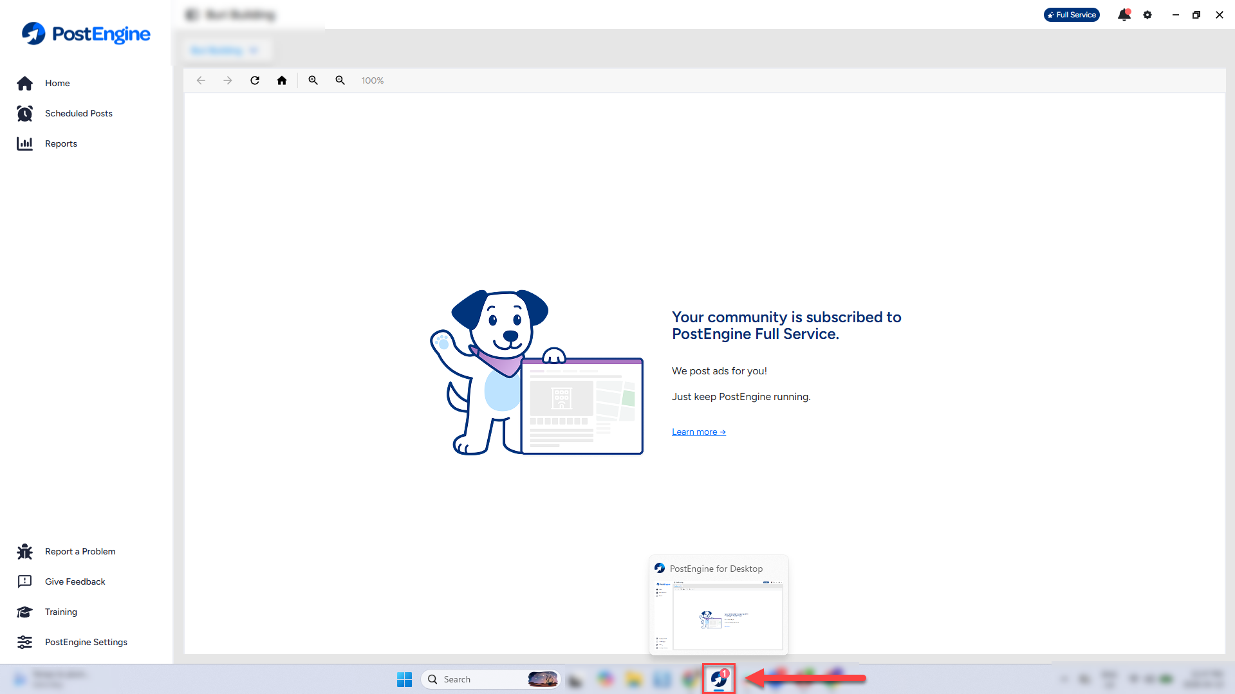Click the Reports bar chart icon
Viewport: 1235px width, 694px height.
24,143
